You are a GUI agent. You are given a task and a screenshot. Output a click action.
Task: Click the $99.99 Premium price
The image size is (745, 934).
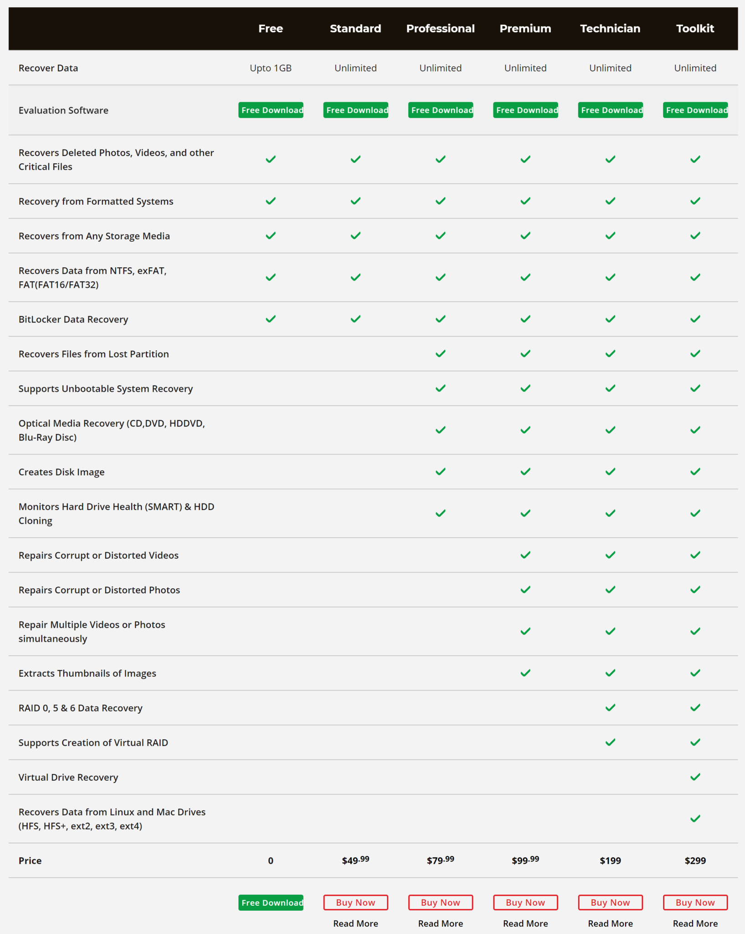point(525,860)
